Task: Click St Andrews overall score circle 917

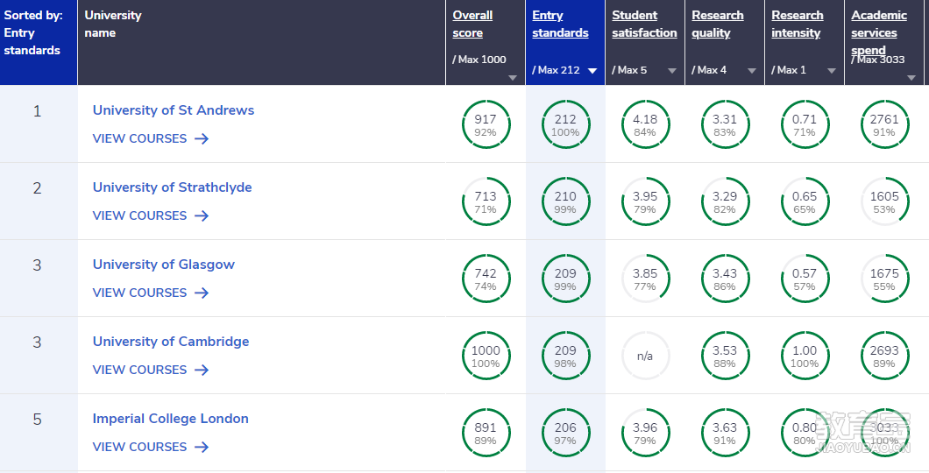Action: (x=486, y=124)
